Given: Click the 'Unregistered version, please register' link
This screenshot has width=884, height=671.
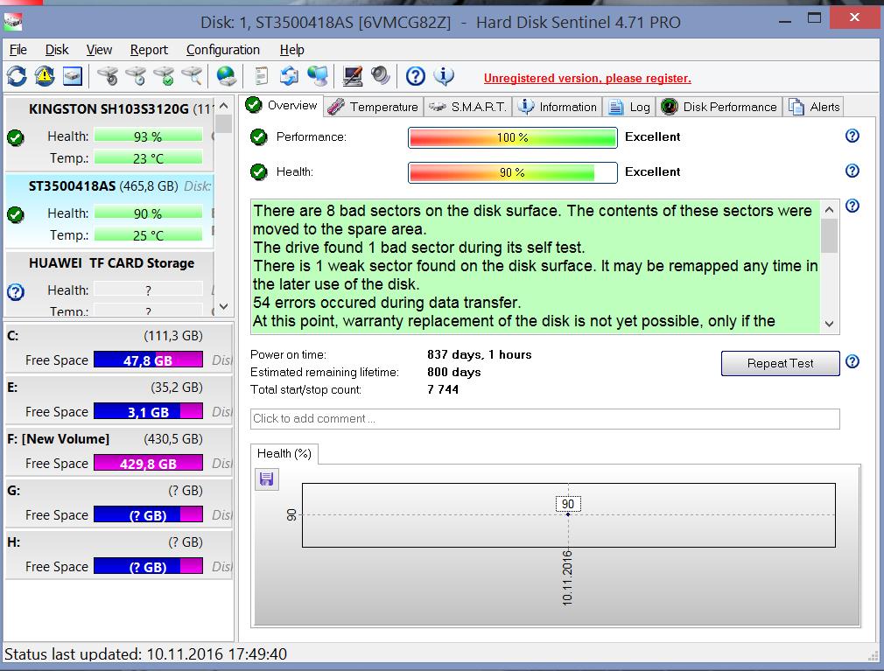Looking at the screenshot, I should 586,78.
